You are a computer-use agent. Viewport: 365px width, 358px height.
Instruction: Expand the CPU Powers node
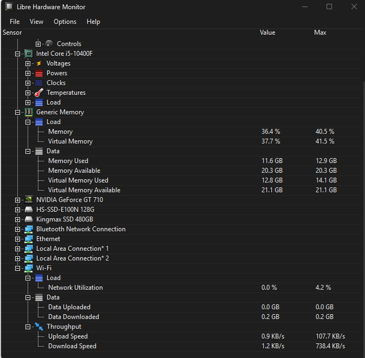(x=28, y=73)
